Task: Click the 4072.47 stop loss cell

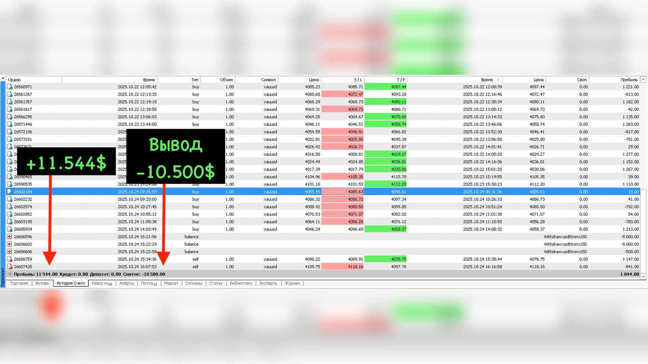Action: pyautogui.click(x=343, y=94)
